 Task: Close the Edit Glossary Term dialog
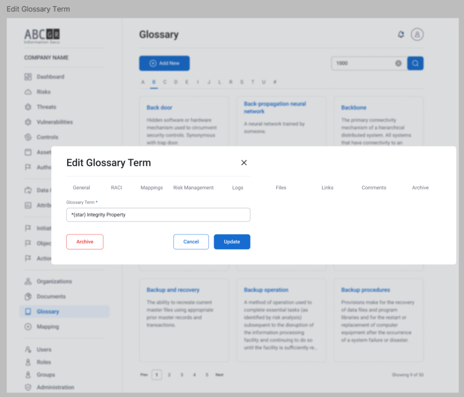pos(244,163)
